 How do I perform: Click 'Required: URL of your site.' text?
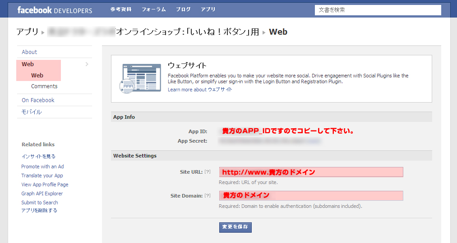pyautogui.click(x=248, y=183)
